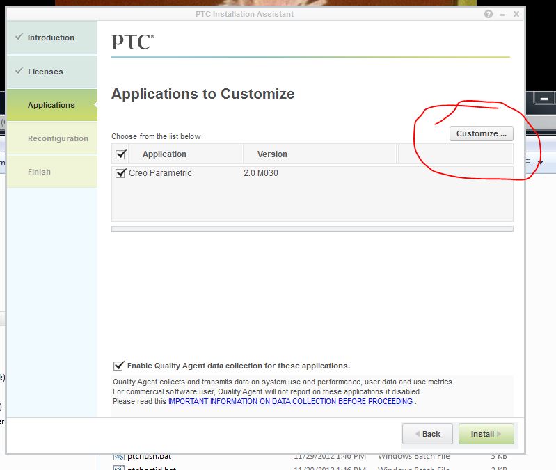The height and width of the screenshot is (470, 556).
Task: Open the Introduction step in sidebar
Action: (51, 38)
